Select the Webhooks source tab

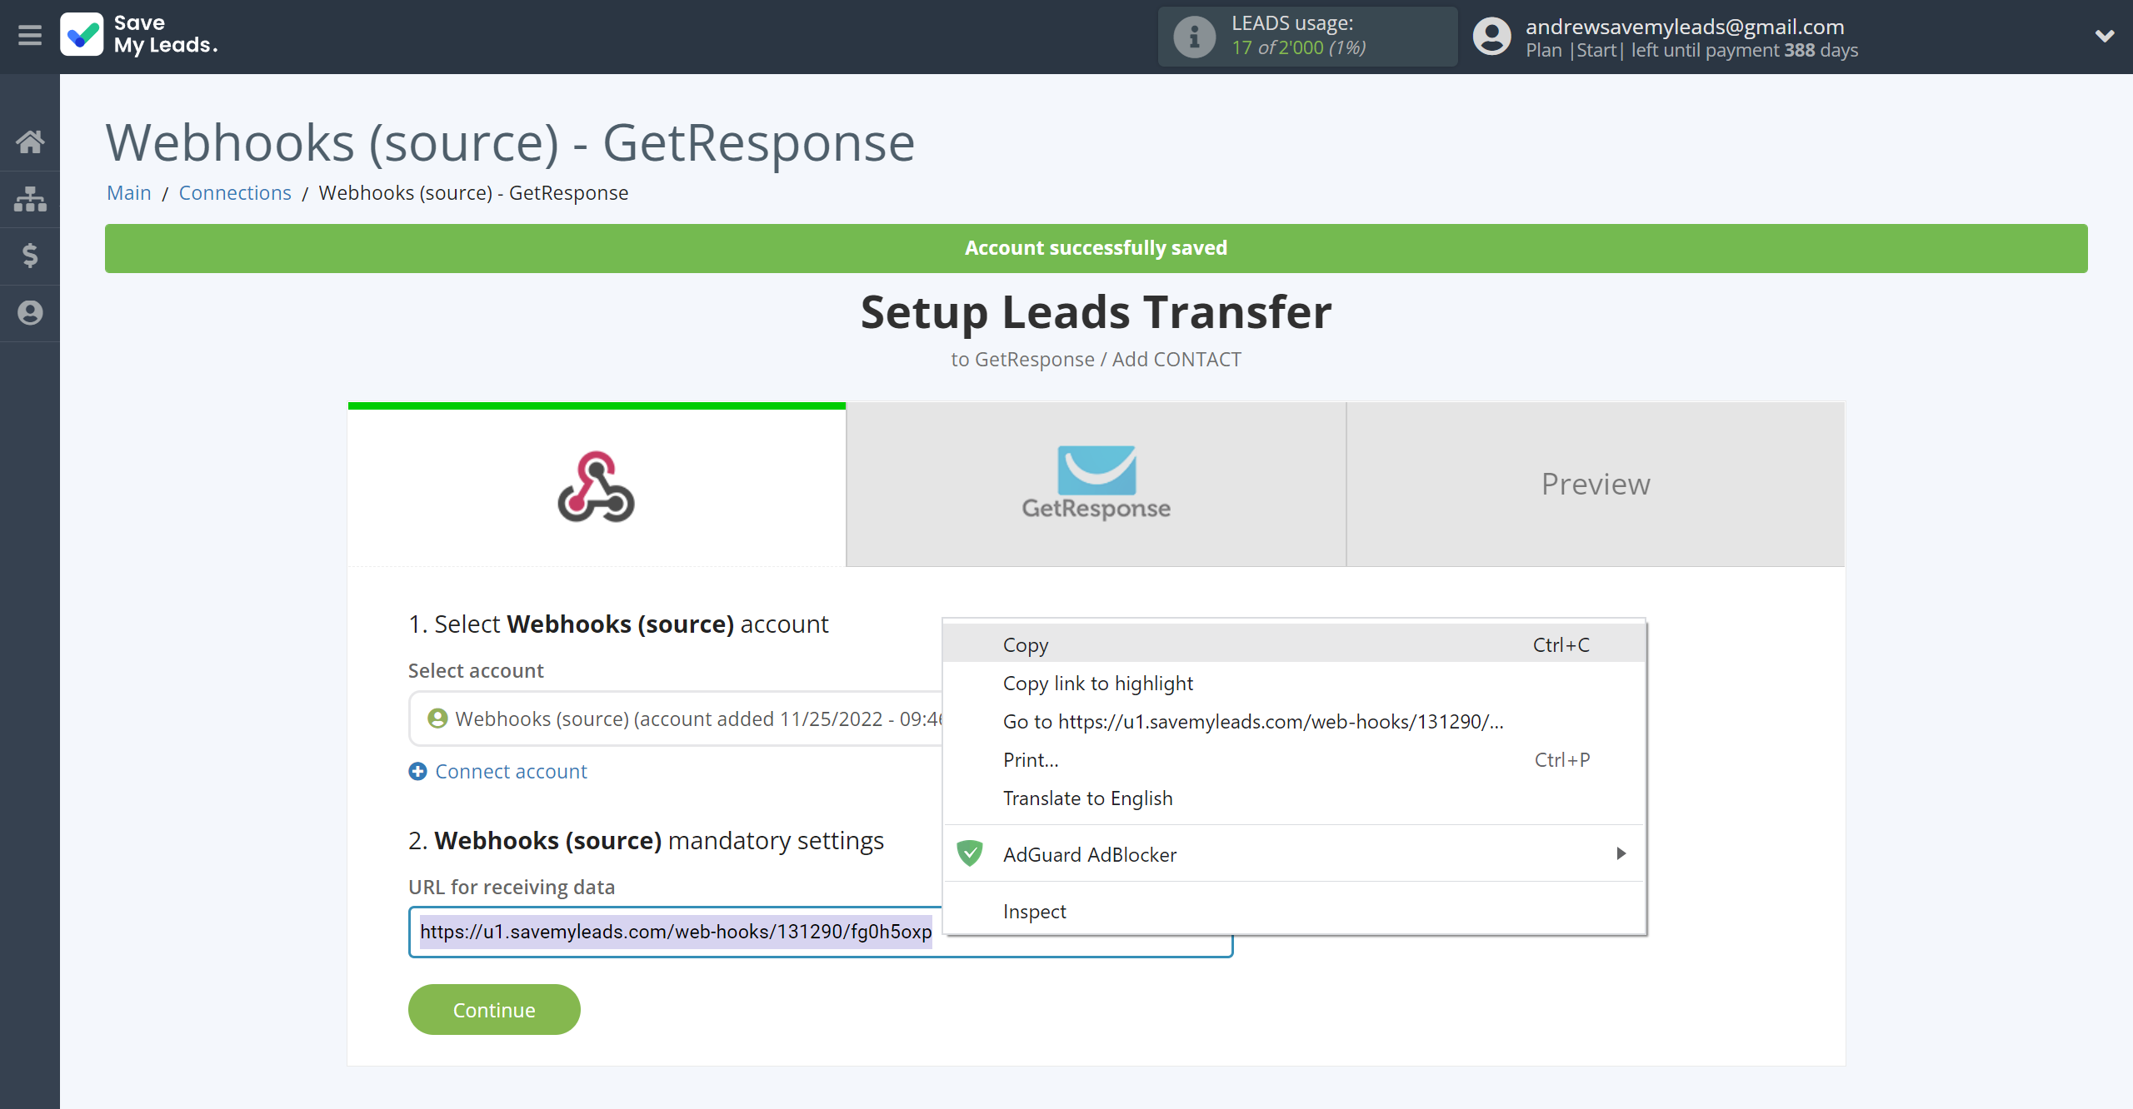click(597, 486)
